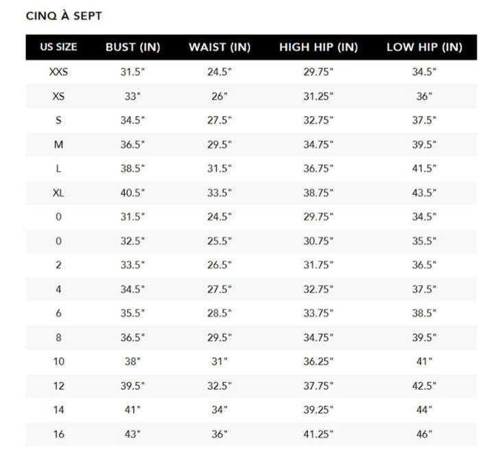494x462 pixels.
Task: Select the size 12 row label
Action: (58, 386)
